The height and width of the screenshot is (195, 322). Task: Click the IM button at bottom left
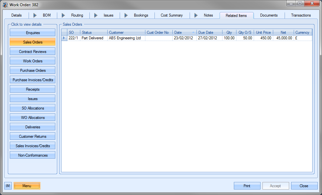pos(8,186)
